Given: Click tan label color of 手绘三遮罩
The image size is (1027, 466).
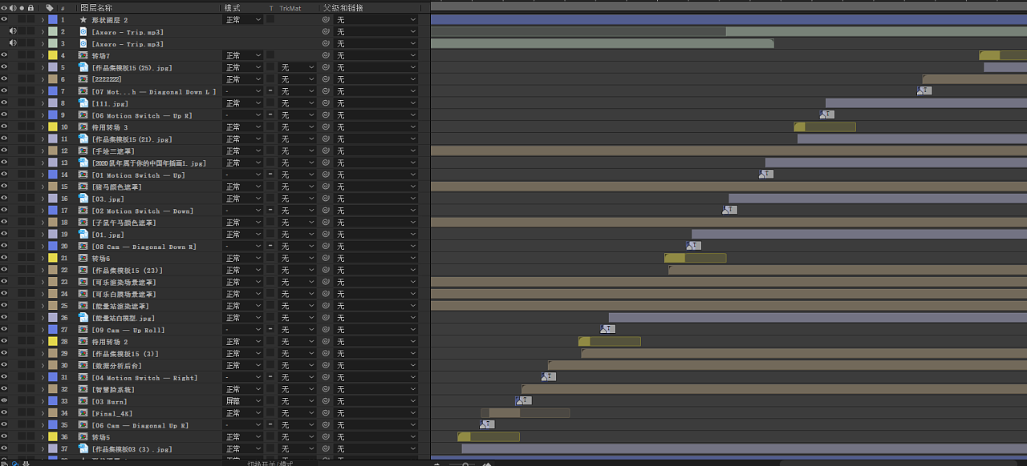Looking at the screenshot, I should pos(53,151).
